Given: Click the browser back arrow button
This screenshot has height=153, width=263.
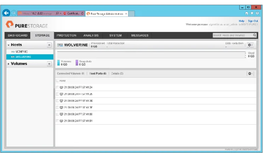Looking at the screenshot, I should pyautogui.click(x=6, y=13).
